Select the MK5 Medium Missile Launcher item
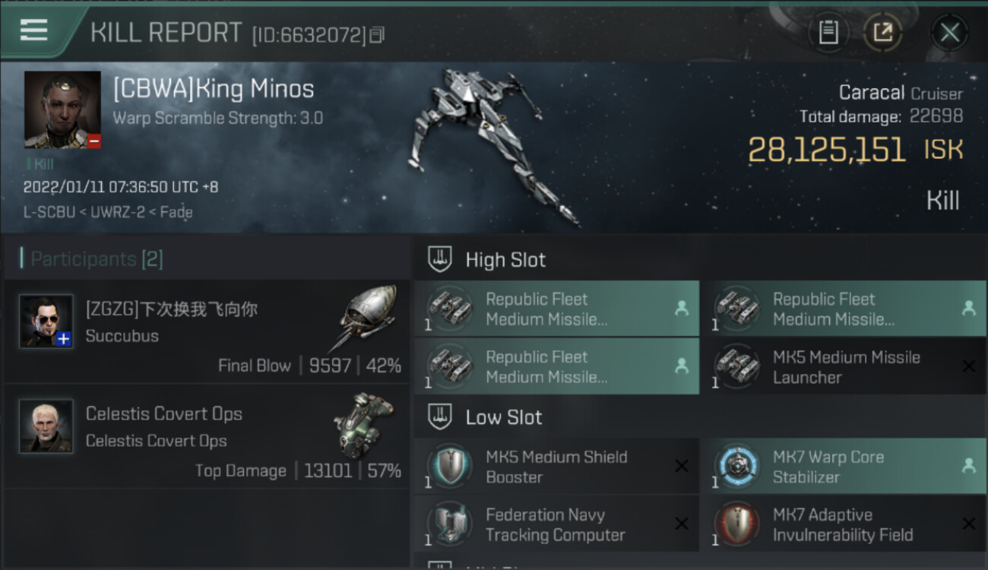 coord(844,367)
